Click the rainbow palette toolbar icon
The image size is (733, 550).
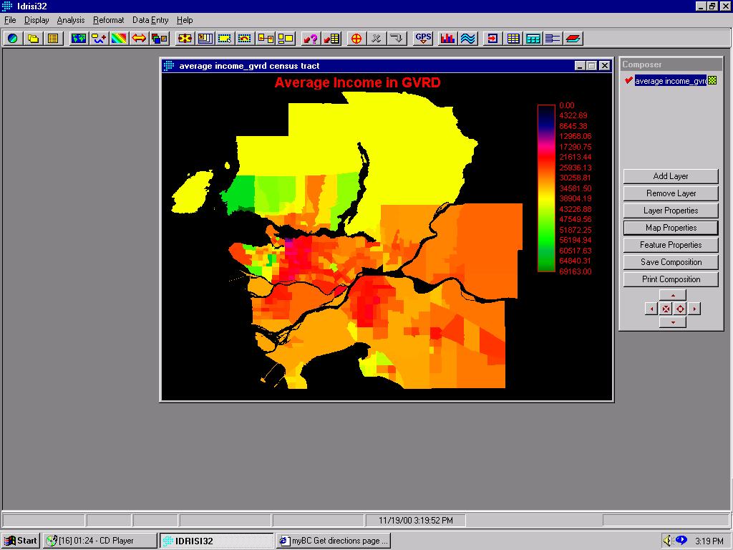[119, 39]
